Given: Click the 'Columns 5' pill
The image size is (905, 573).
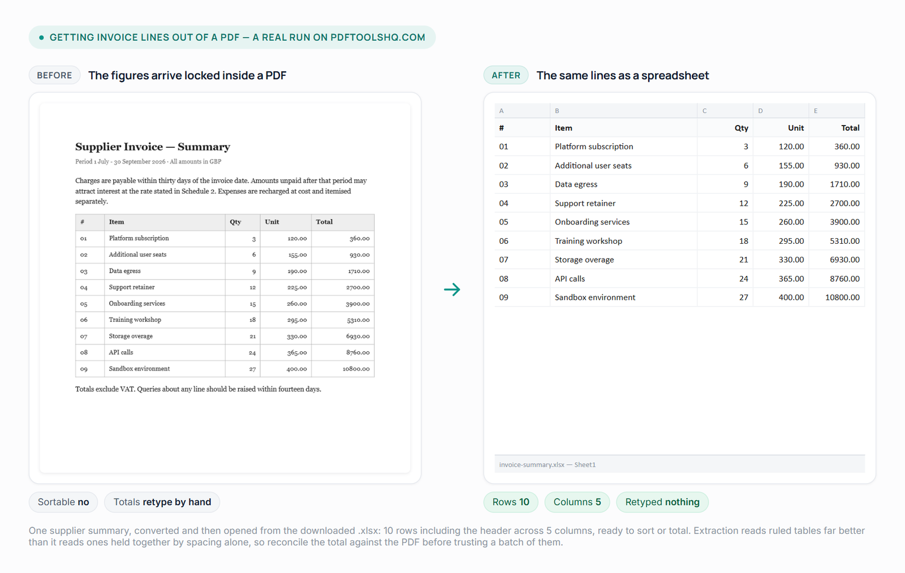Looking at the screenshot, I should (577, 502).
